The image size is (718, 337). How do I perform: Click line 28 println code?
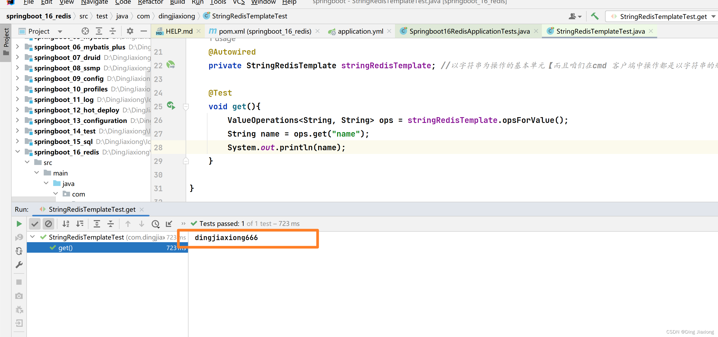pyautogui.click(x=286, y=147)
